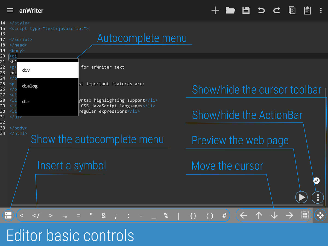The image size is (328, 246).
Task: Toggle the selection mode grid icon
Action: (305, 215)
